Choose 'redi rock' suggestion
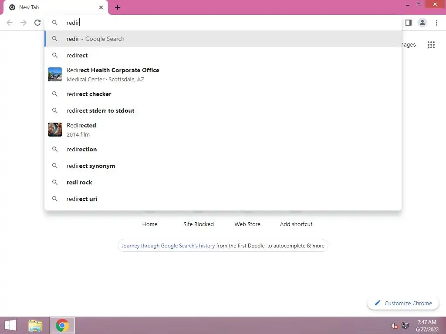 pyautogui.click(x=223, y=182)
